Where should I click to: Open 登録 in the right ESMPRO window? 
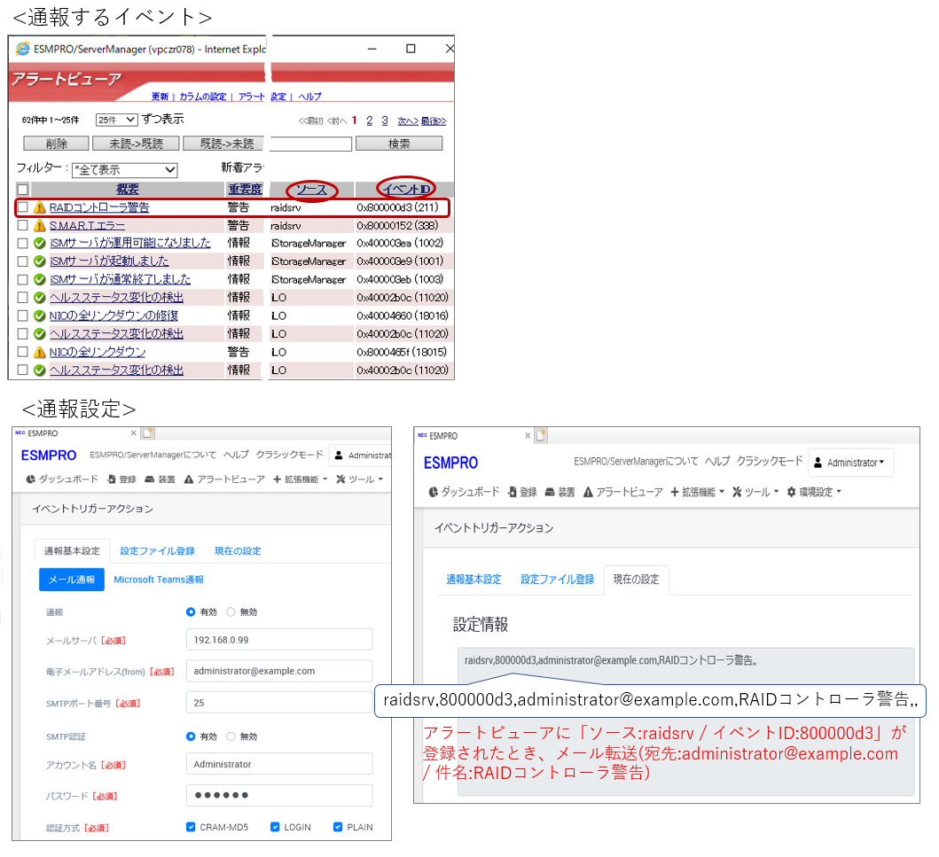(x=523, y=492)
